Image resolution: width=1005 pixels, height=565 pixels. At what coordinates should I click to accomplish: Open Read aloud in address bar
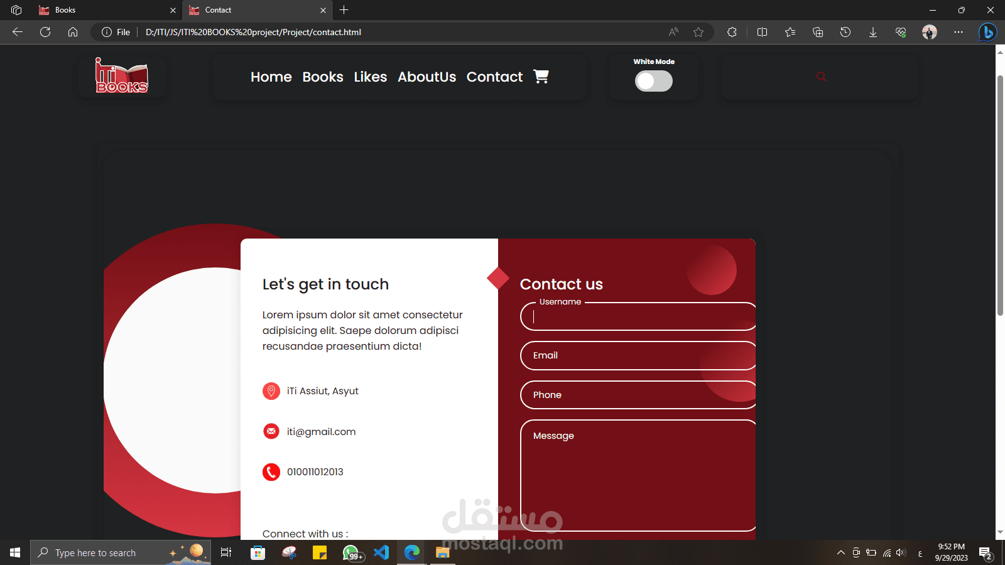click(673, 32)
